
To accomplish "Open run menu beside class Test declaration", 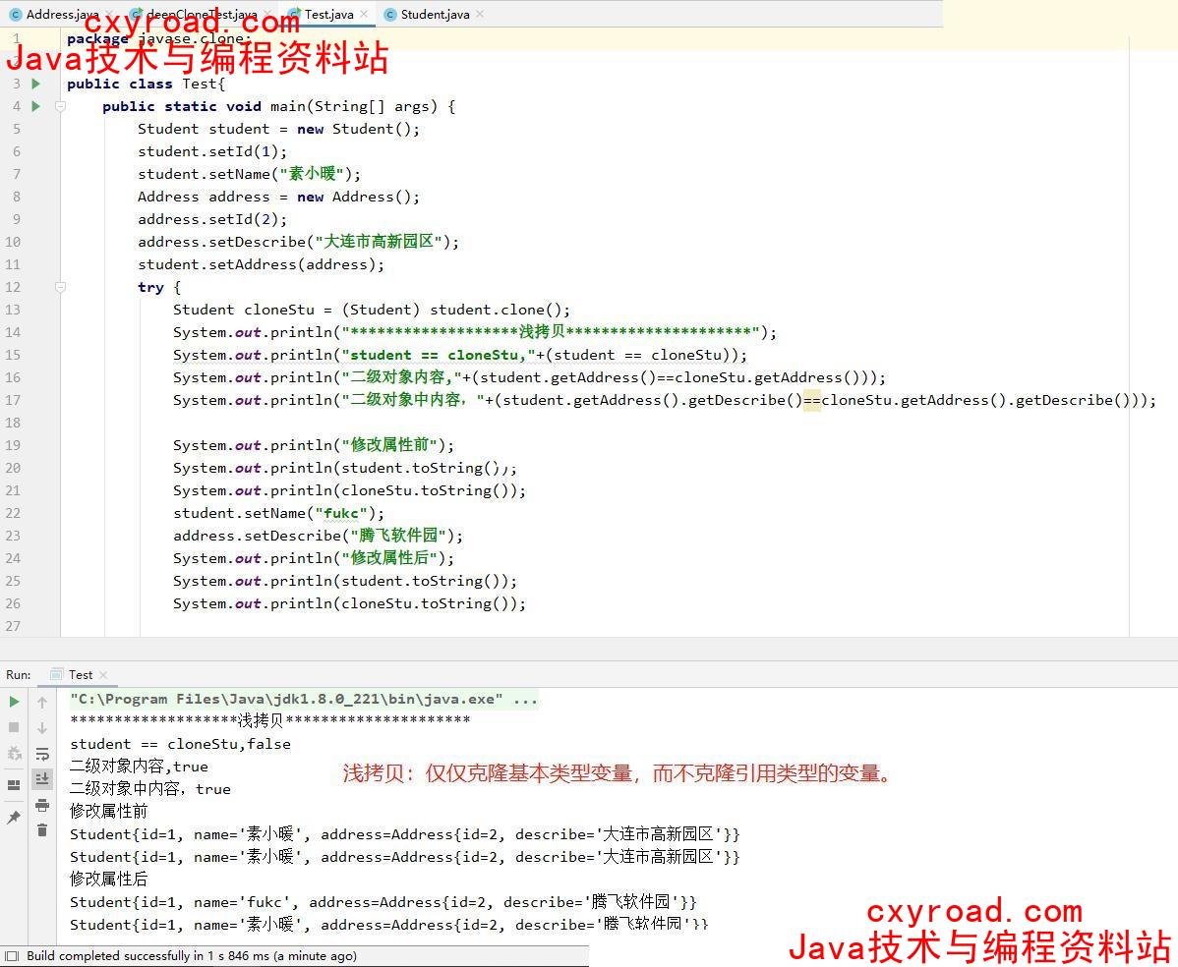I will (36, 84).
